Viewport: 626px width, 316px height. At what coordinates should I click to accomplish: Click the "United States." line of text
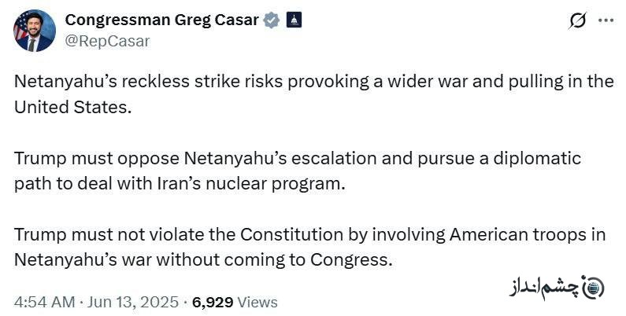tap(72, 107)
